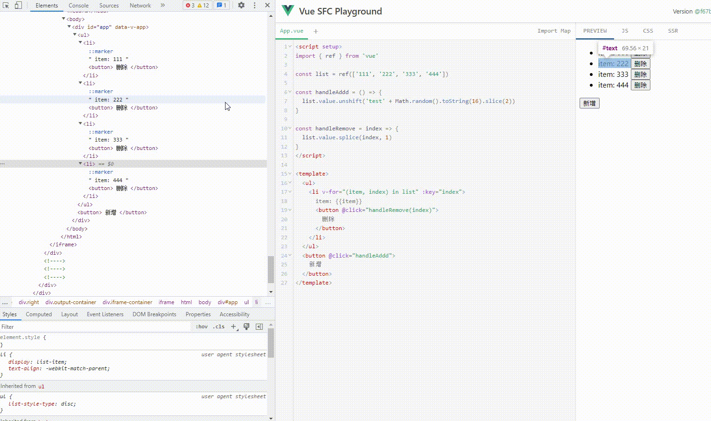
Task: Select div.iframe-container in breadcrumb
Action: pos(128,302)
